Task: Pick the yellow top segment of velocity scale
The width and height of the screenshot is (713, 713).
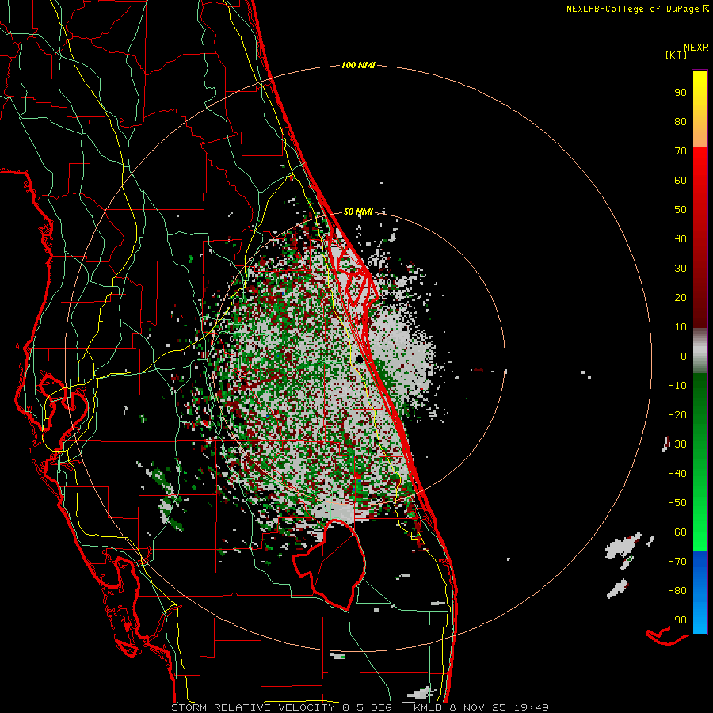Action: [700, 109]
